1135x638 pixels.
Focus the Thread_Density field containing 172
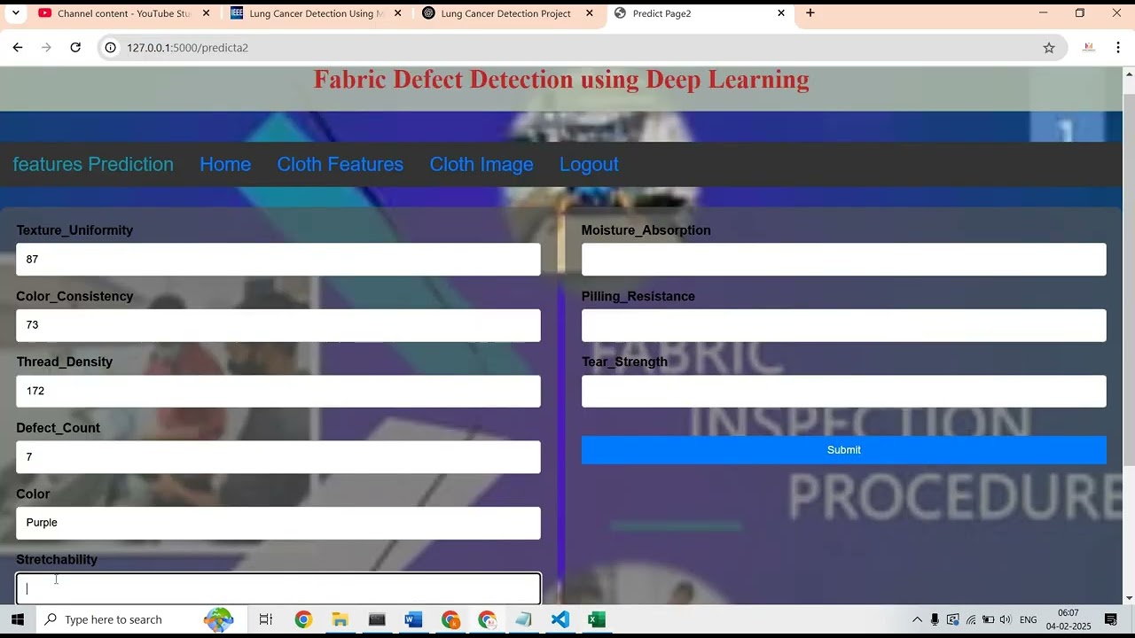point(278,391)
